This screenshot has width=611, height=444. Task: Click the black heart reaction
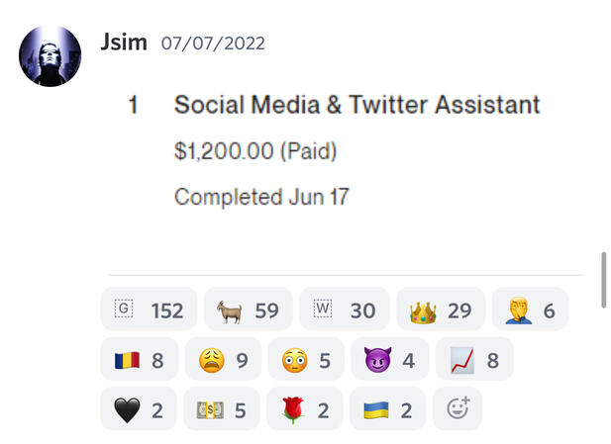pyautogui.click(x=139, y=408)
